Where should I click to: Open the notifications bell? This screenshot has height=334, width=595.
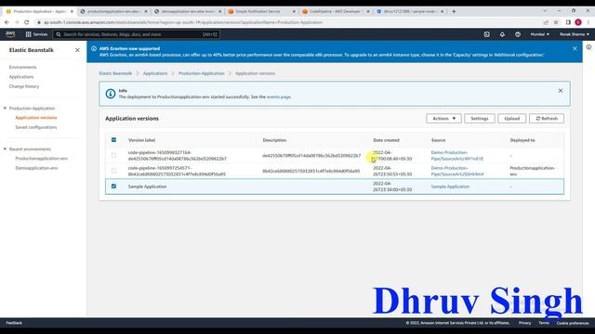[x=502, y=34]
